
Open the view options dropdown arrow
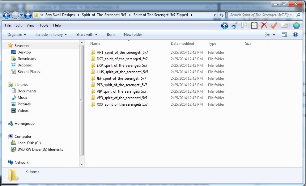pos(274,35)
